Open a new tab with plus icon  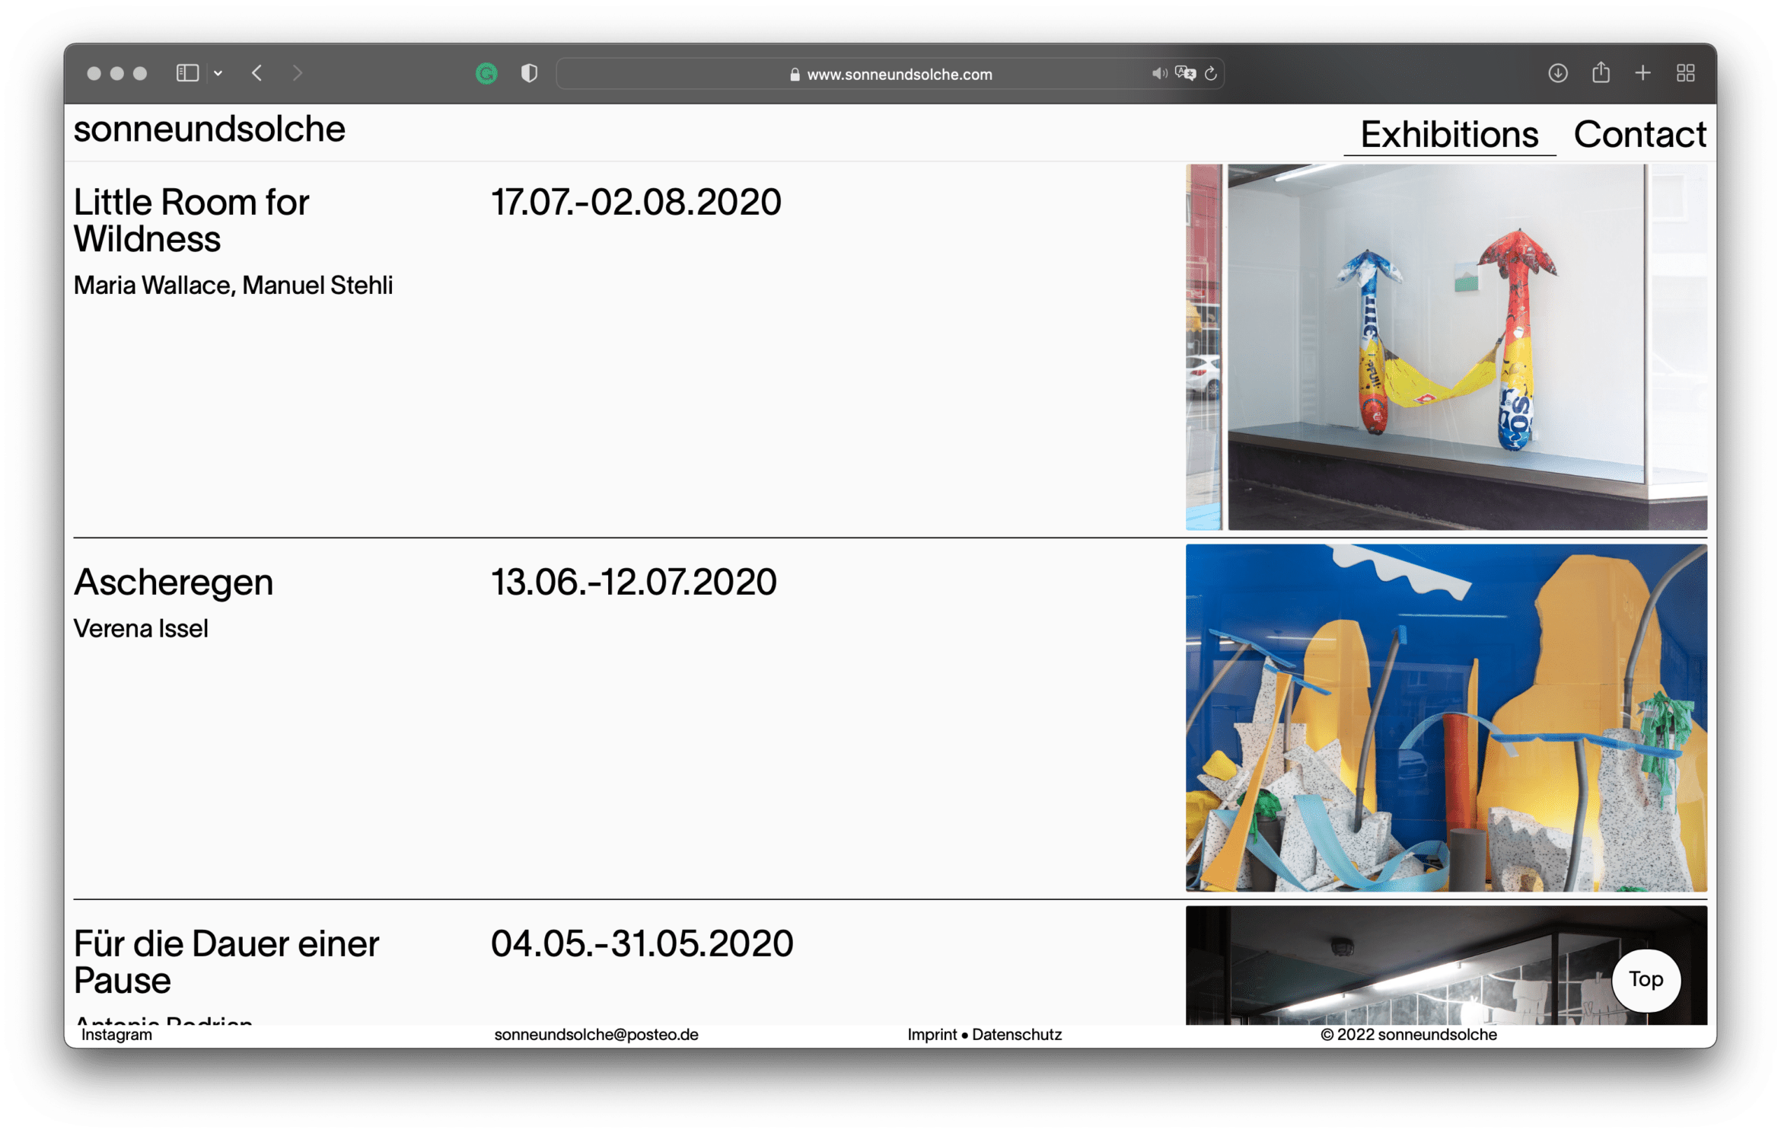point(1643,73)
